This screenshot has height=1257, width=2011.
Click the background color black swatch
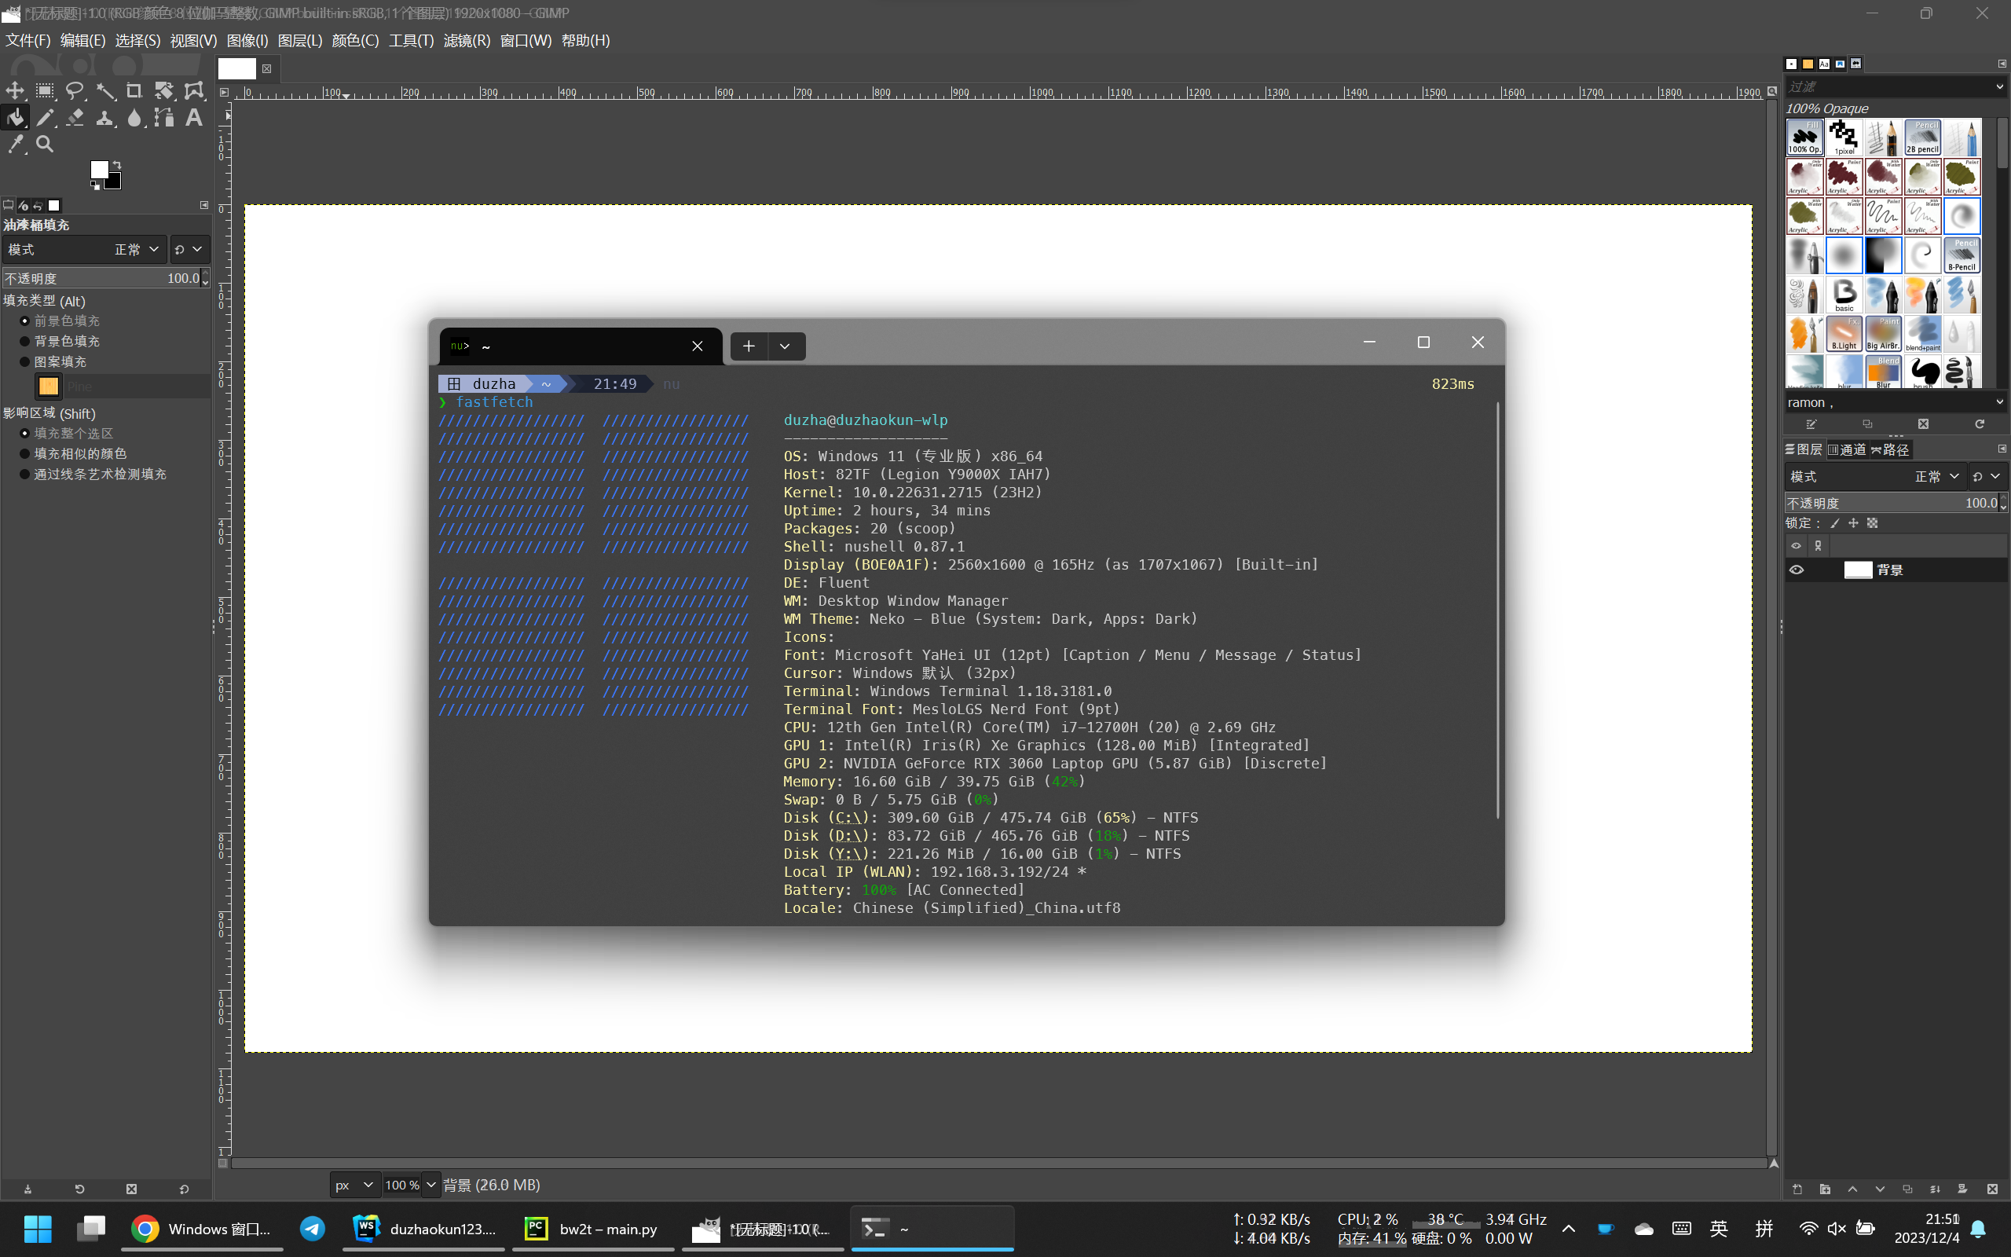(115, 183)
